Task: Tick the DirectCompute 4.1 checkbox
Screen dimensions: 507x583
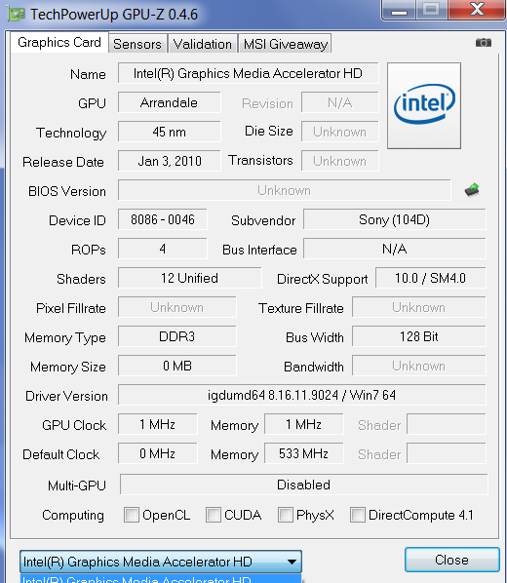Action: click(358, 515)
